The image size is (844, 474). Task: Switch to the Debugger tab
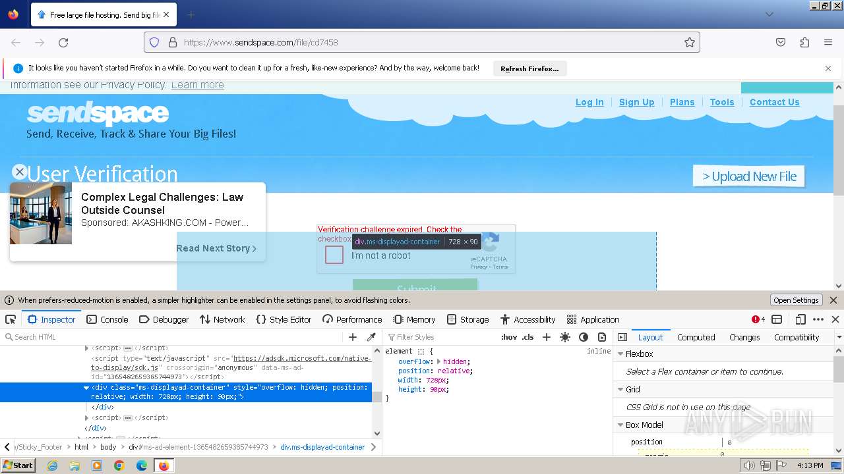coord(164,319)
